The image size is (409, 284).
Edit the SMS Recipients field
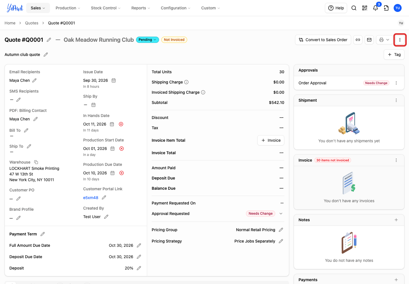(18, 100)
